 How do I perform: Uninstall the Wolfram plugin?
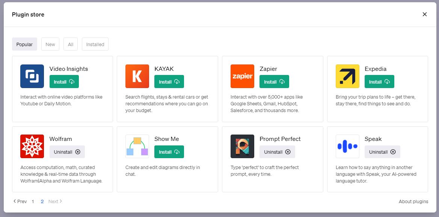pos(67,152)
